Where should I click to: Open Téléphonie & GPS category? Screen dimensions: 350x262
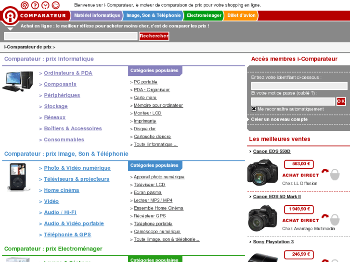tap(67, 235)
